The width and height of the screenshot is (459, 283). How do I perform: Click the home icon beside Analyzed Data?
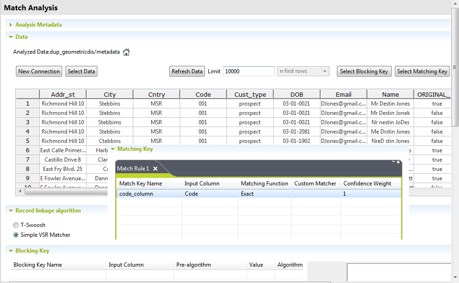126,52
